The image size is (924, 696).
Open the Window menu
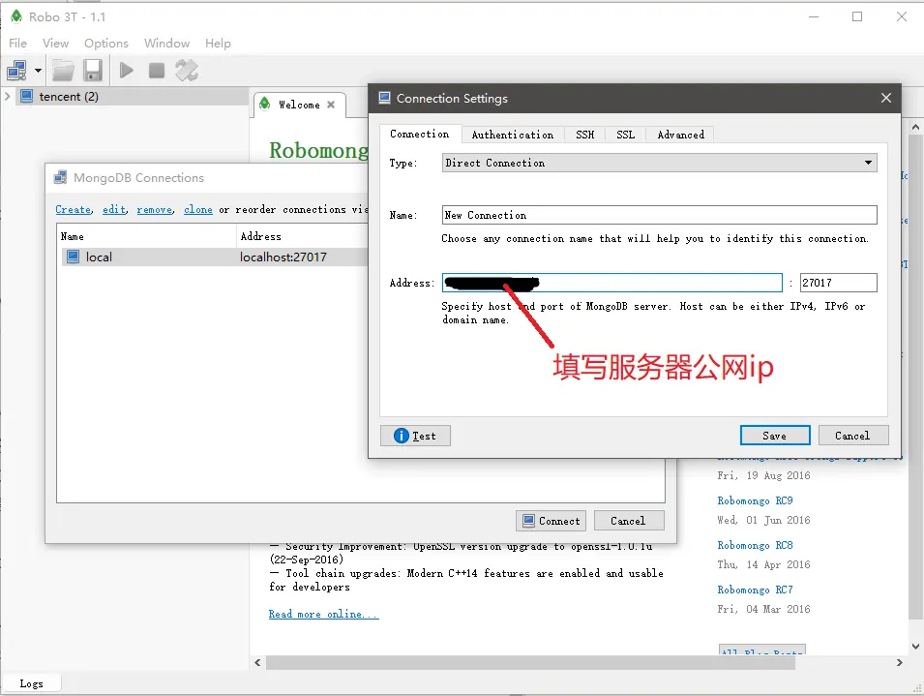(166, 43)
